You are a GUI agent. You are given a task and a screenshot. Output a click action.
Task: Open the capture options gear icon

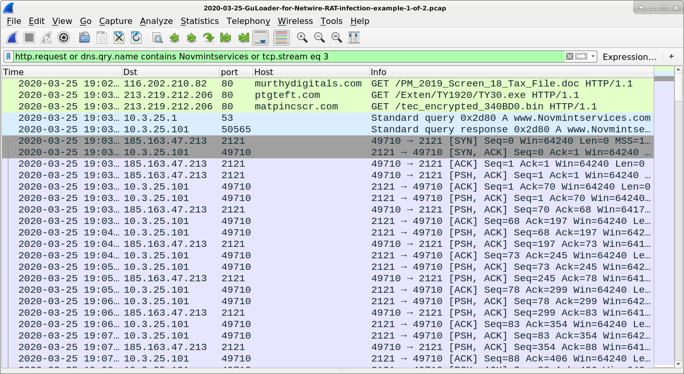[x=63, y=38]
